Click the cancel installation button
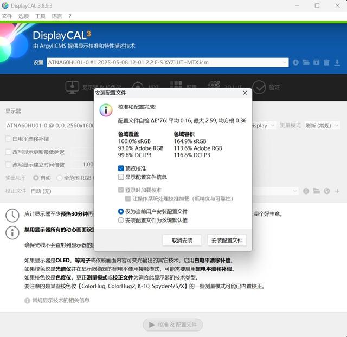 pos(182,240)
